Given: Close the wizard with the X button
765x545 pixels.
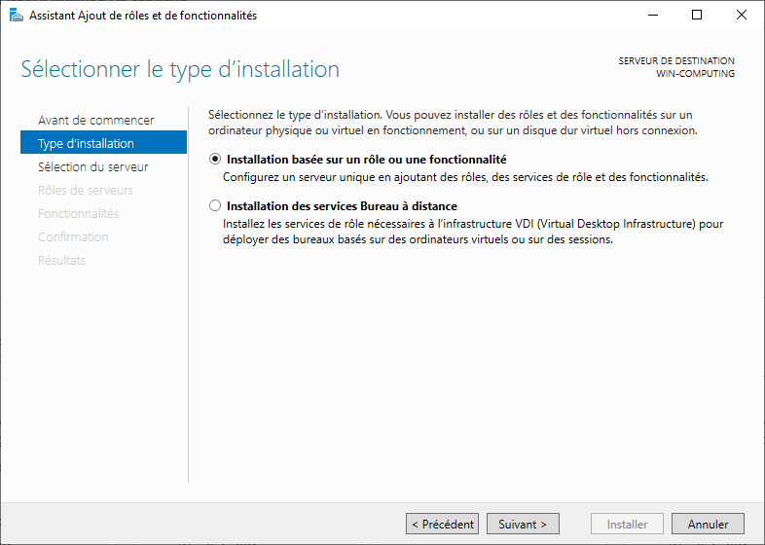Looking at the screenshot, I should pos(741,16).
